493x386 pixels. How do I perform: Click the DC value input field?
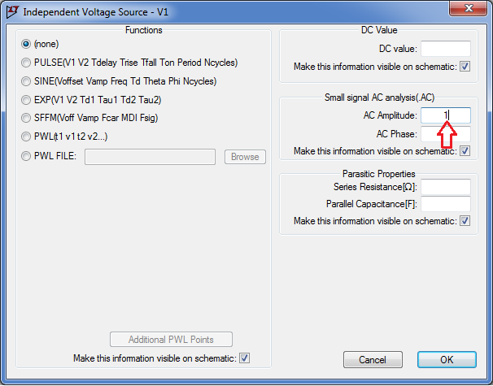coord(446,49)
